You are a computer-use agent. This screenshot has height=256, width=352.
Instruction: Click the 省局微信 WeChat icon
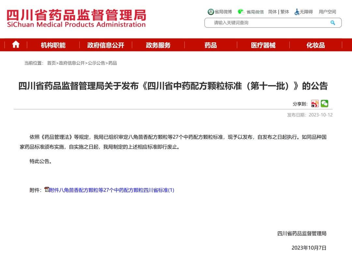tap(241, 12)
